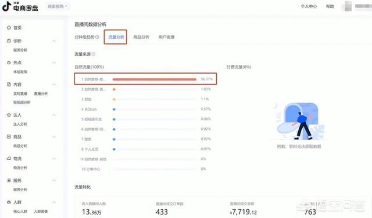Click the 商品 product icon in sidebar

click(x=9, y=137)
